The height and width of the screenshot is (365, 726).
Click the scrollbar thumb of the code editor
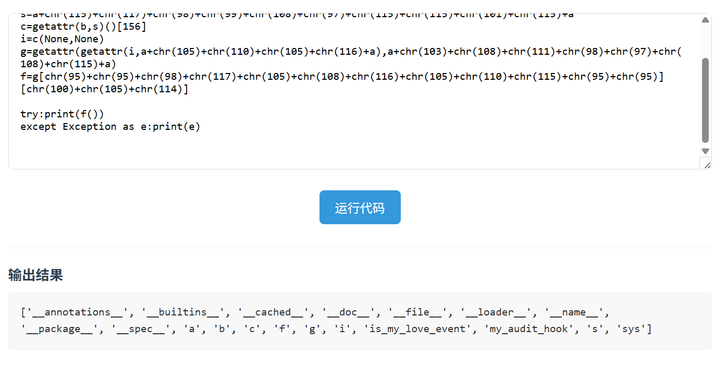[x=705, y=99]
